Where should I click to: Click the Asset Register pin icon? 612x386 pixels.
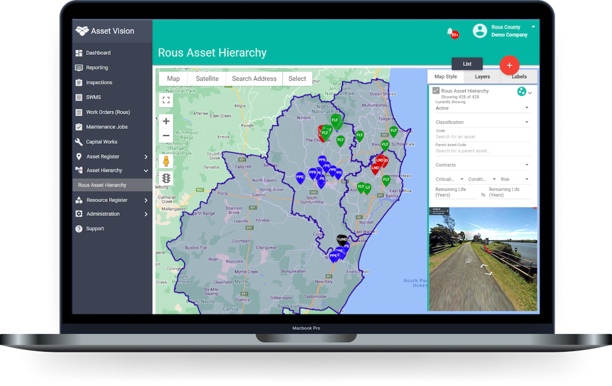pos(79,157)
